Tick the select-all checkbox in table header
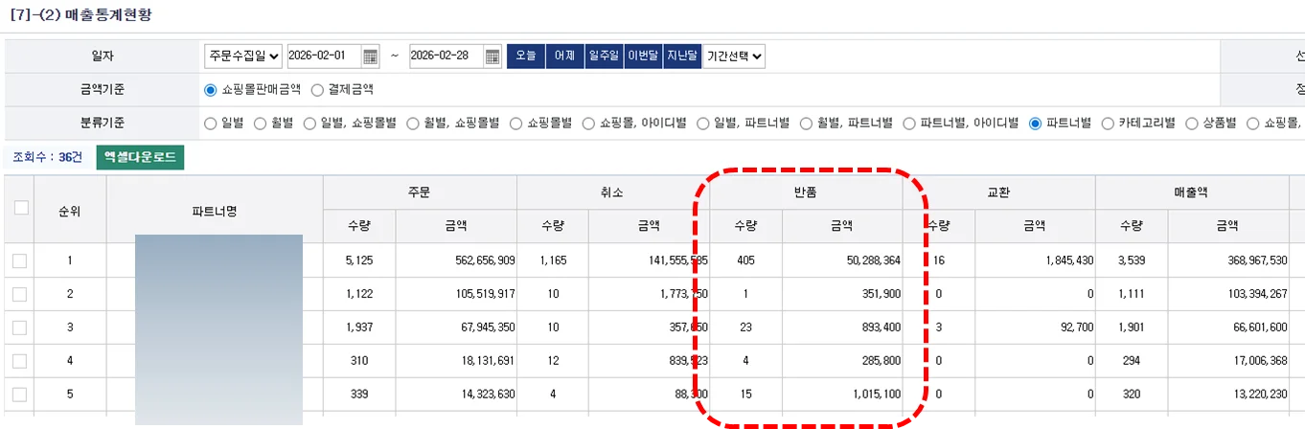 [20, 208]
